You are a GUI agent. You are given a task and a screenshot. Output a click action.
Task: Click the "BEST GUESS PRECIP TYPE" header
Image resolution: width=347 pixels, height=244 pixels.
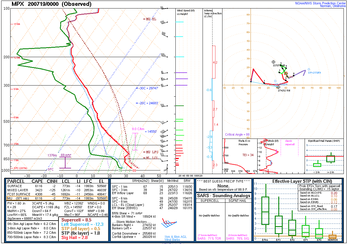point(223,181)
